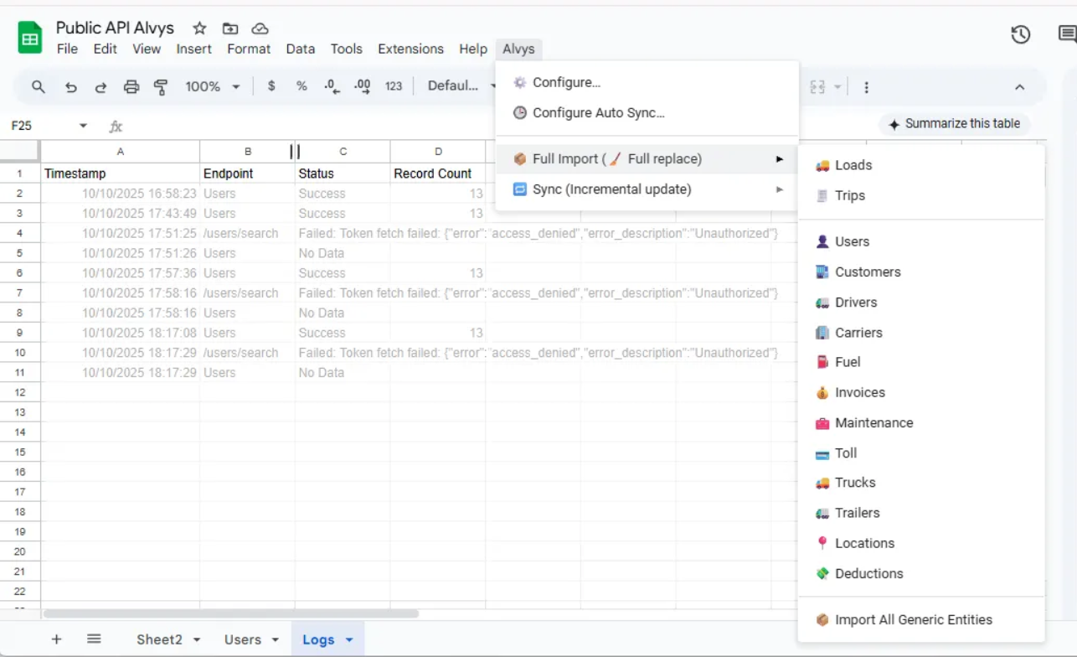The image size is (1077, 657).
Task: Open the Edit menu
Action: [105, 49]
